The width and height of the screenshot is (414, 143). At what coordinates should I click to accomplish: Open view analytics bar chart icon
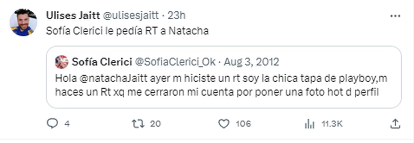coord(309,124)
